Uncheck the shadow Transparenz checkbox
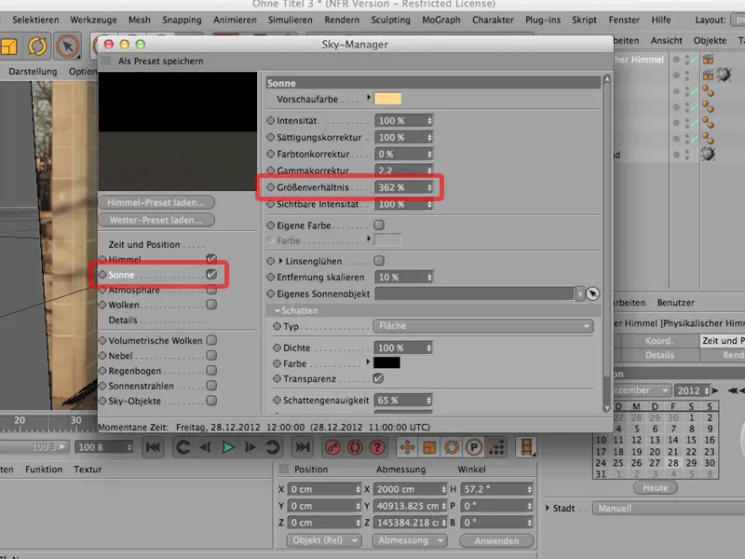The image size is (745, 559). point(378,378)
